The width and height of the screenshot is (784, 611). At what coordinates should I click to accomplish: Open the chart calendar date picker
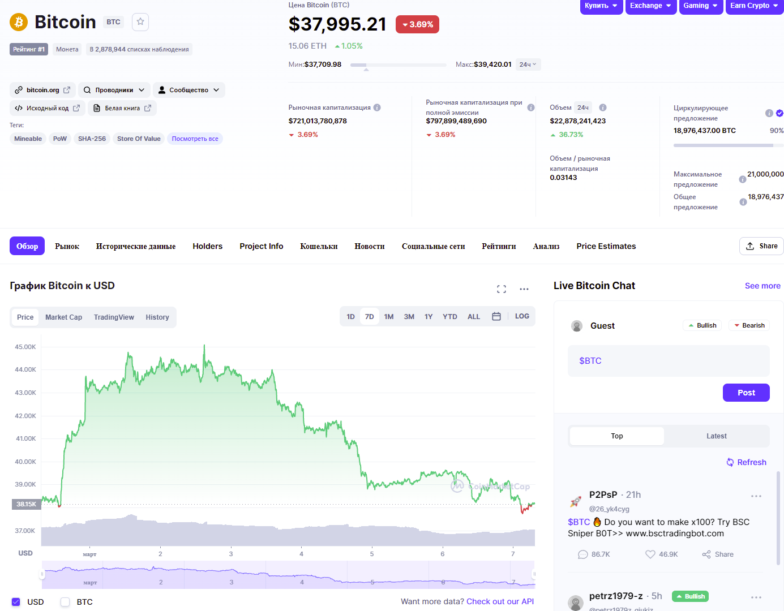[x=496, y=316]
